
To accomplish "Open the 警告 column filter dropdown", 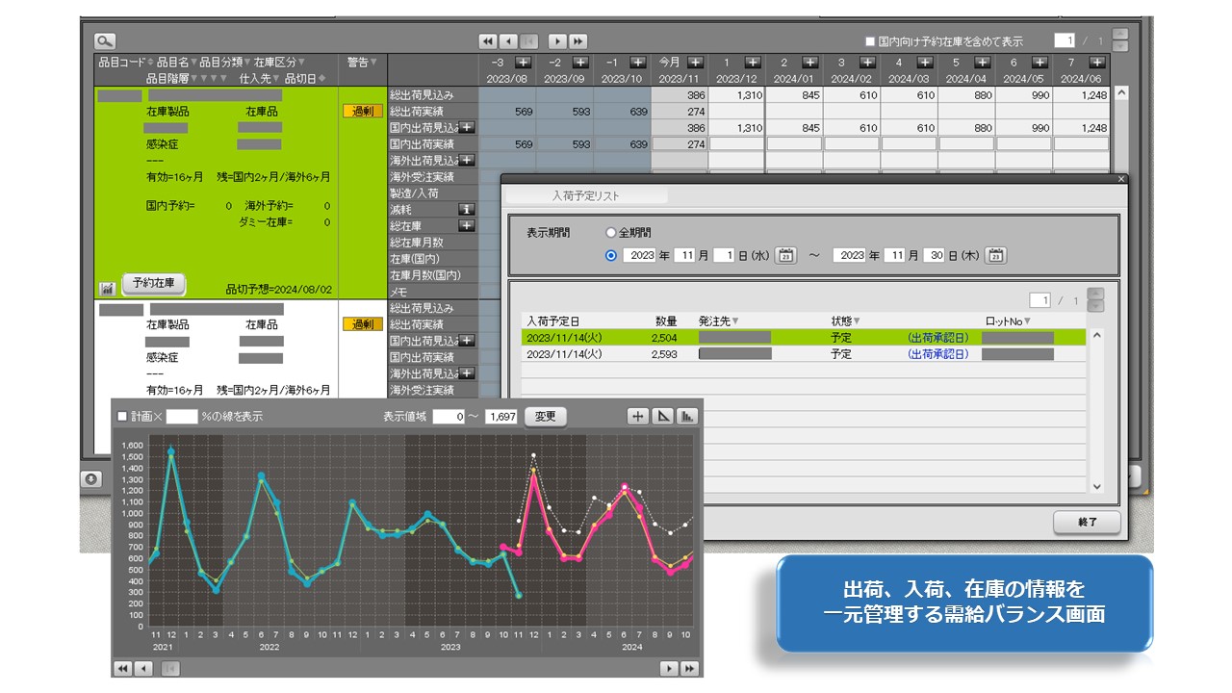I will coord(373,63).
